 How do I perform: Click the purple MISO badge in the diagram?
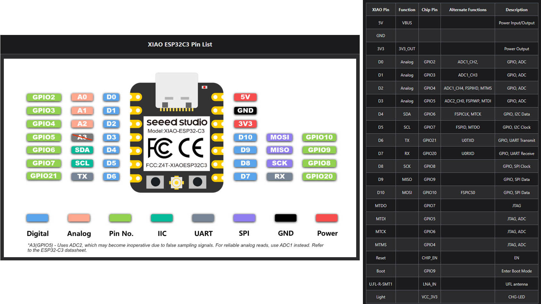(x=280, y=150)
